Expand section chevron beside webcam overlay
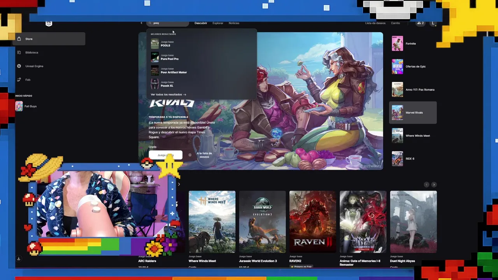The width and height of the screenshot is (498, 280). click(x=179, y=184)
